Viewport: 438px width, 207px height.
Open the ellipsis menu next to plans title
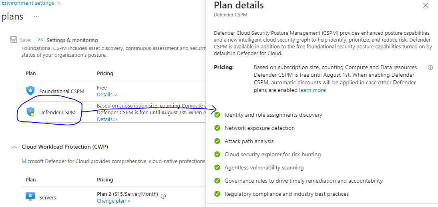tap(36, 16)
